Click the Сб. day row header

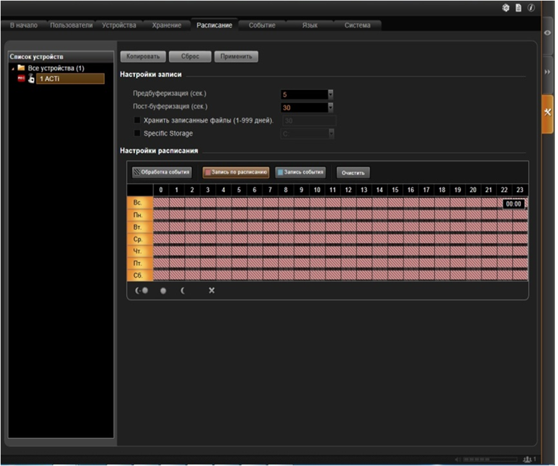[x=140, y=276]
